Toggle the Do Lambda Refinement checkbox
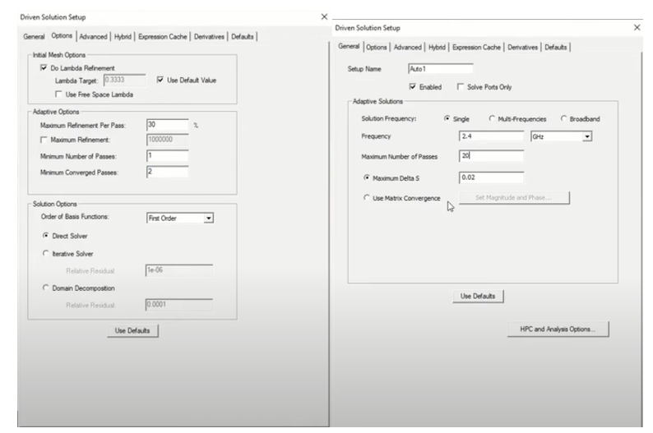Viewport: 653px width, 433px height. (44, 67)
